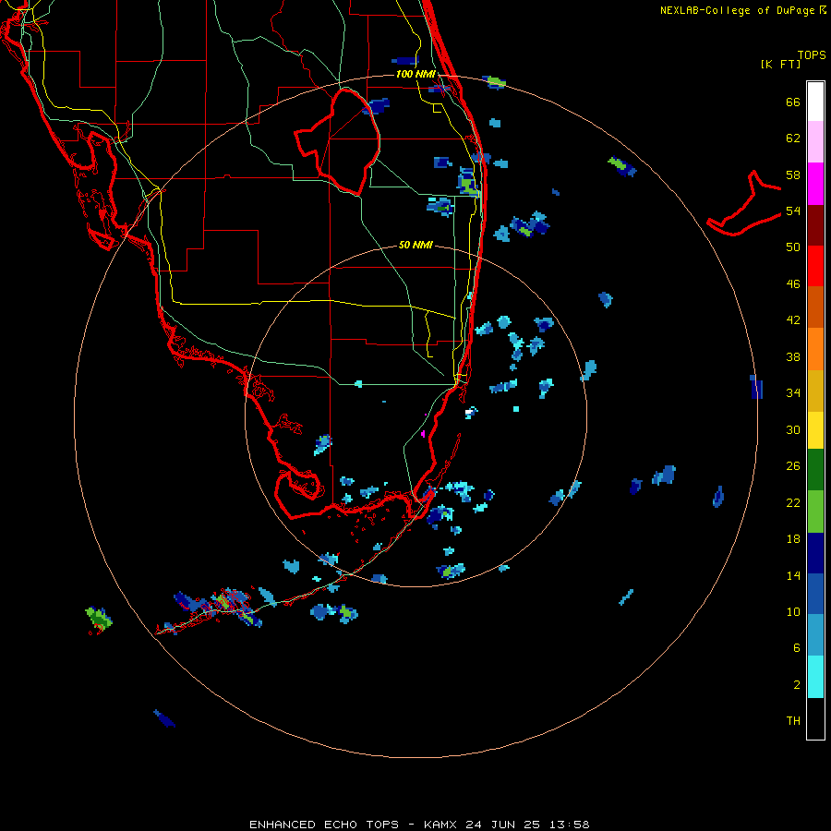
Task: Pick the cyan legend swatch
Action: point(815,677)
